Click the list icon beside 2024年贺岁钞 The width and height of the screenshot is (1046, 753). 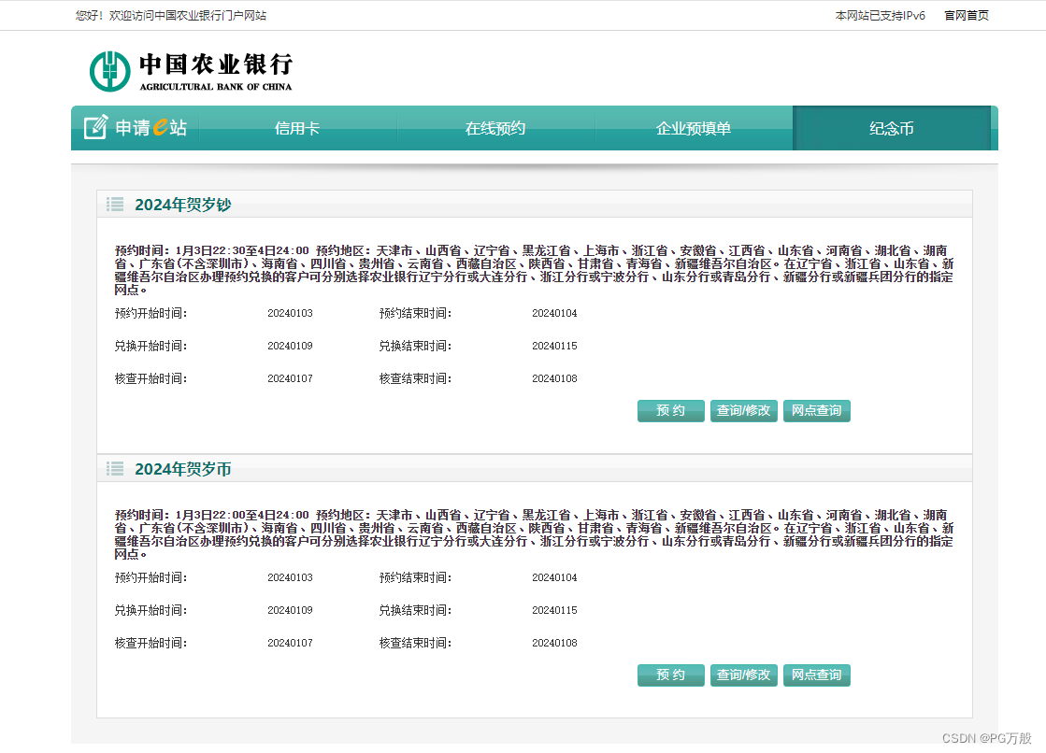click(115, 204)
